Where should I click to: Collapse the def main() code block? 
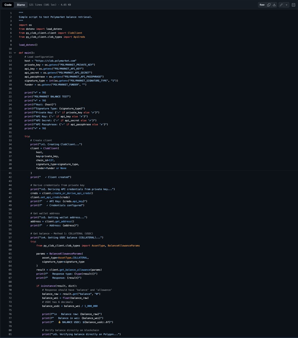[x=15, y=53]
